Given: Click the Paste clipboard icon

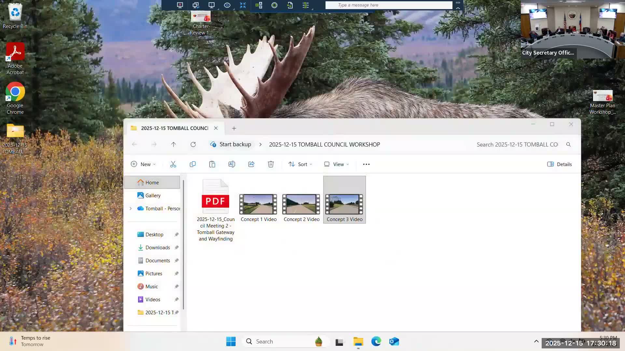Looking at the screenshot, I should coord(212,164).
